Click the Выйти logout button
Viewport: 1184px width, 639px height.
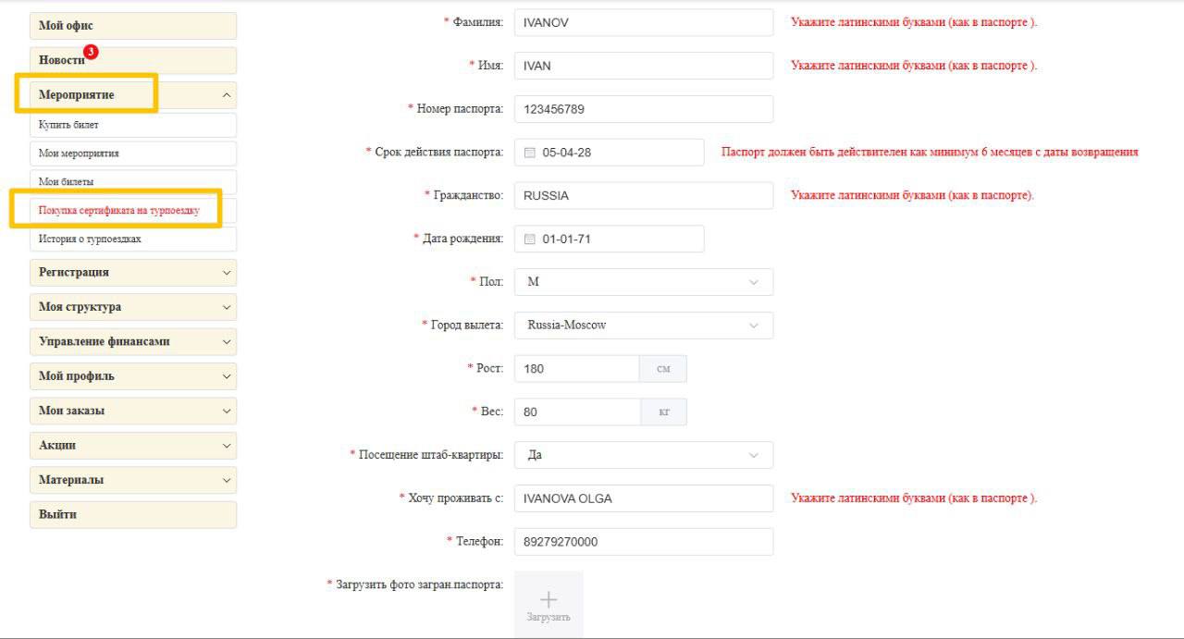pyautogui.click(x=133, y=515)
